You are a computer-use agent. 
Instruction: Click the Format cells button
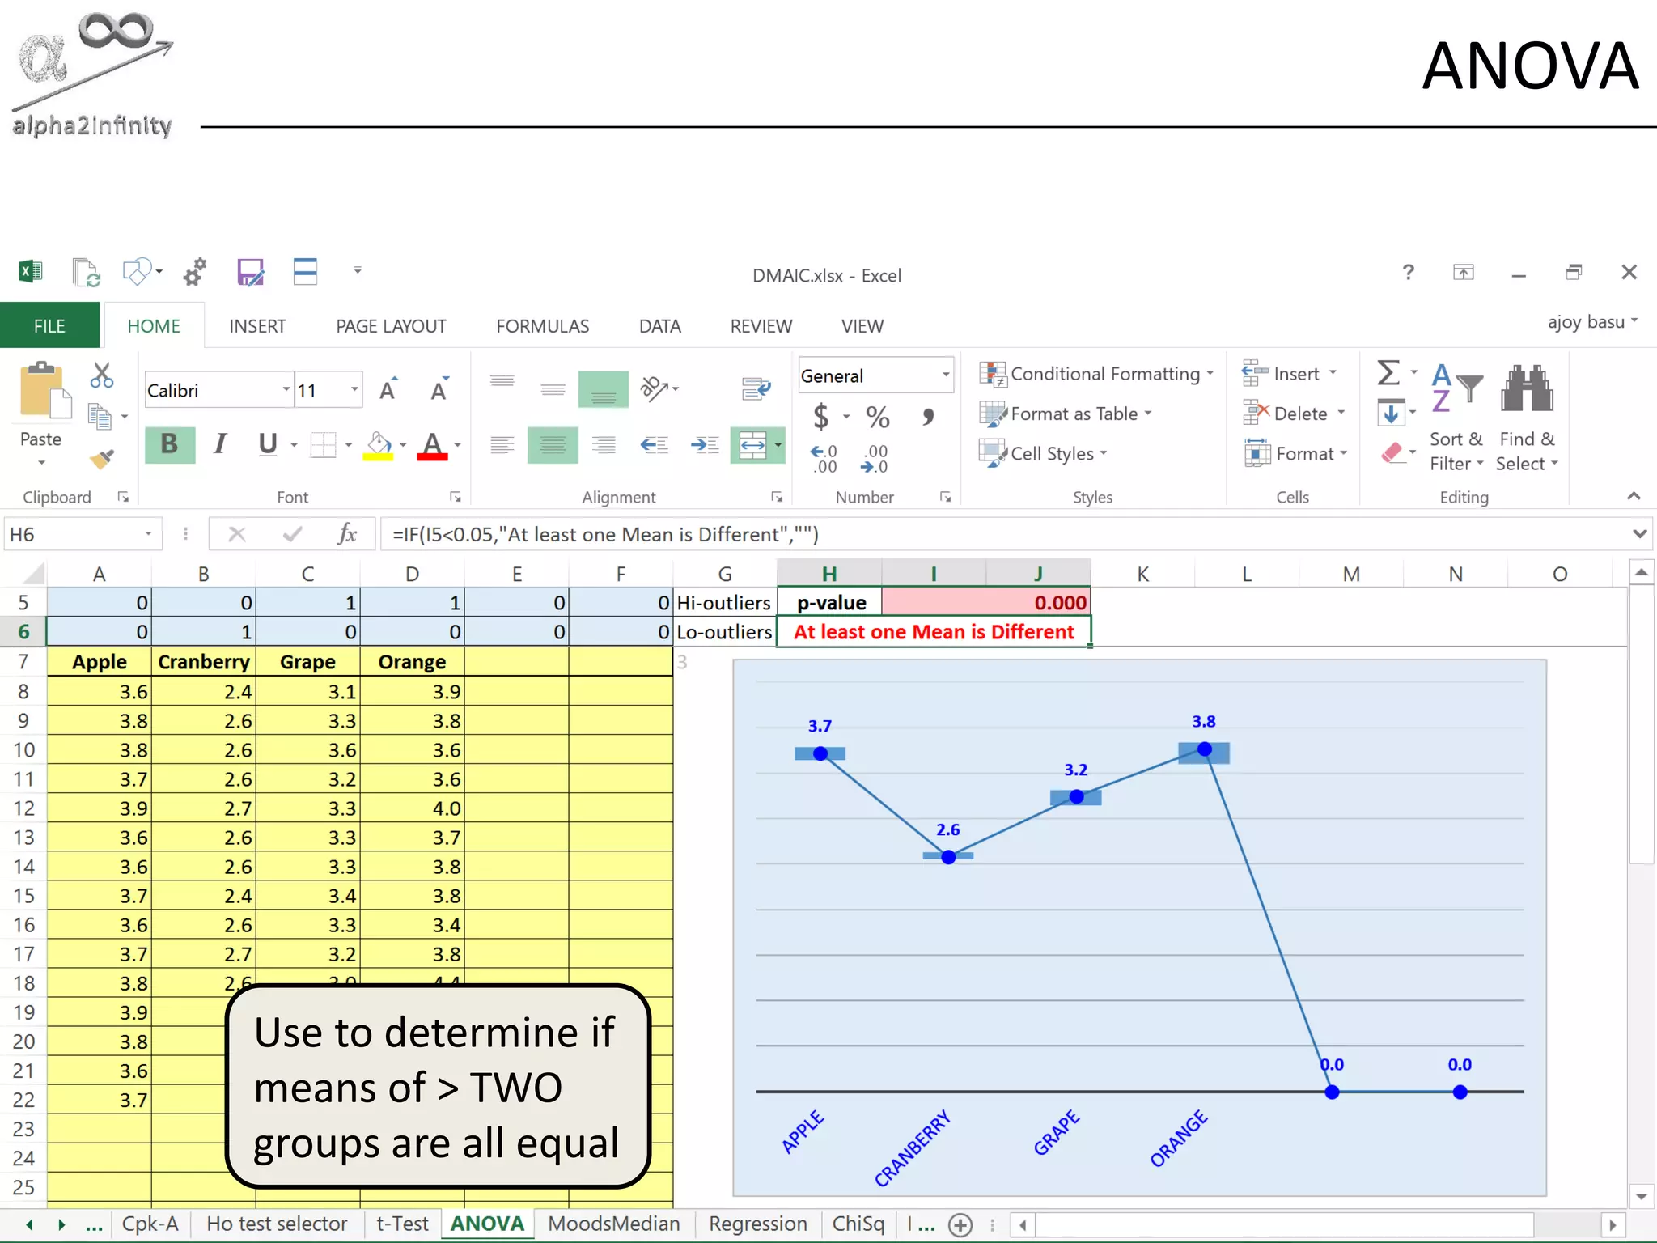point(1295,453)
